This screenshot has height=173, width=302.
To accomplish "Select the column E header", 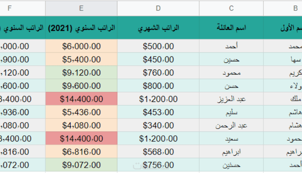I will 81,8.
